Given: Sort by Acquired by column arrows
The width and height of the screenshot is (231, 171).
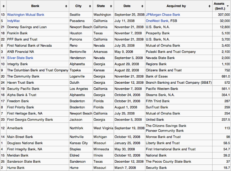Looking at the screenshot, I should tap(209, 6).
